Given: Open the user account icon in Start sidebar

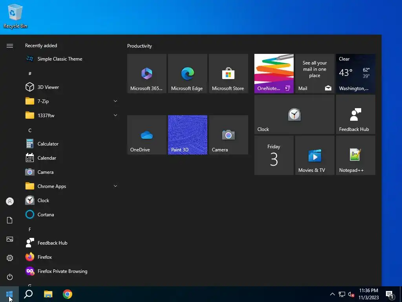Looking at the screenshot, I should coord(10,201).
